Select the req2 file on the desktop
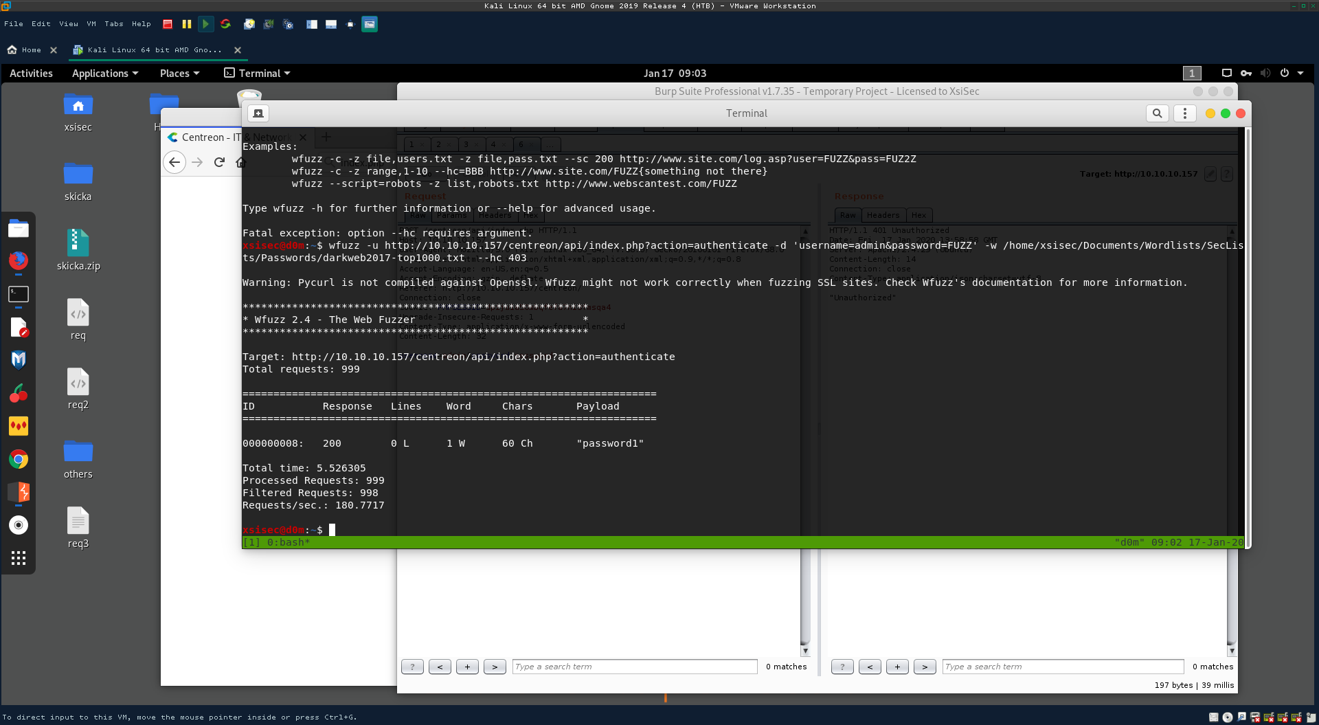The height and width of the screenshot is (725, 1319). click(x=78, y=389)
